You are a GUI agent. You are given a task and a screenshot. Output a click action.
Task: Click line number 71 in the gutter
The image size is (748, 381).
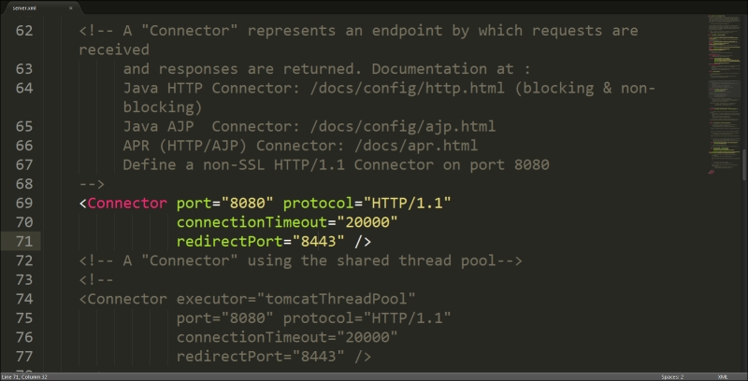[x=24, y=242]
